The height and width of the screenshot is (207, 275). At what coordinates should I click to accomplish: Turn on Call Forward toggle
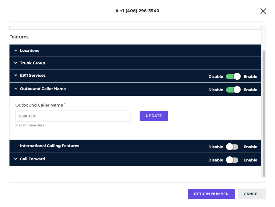[x=232, y=160]
